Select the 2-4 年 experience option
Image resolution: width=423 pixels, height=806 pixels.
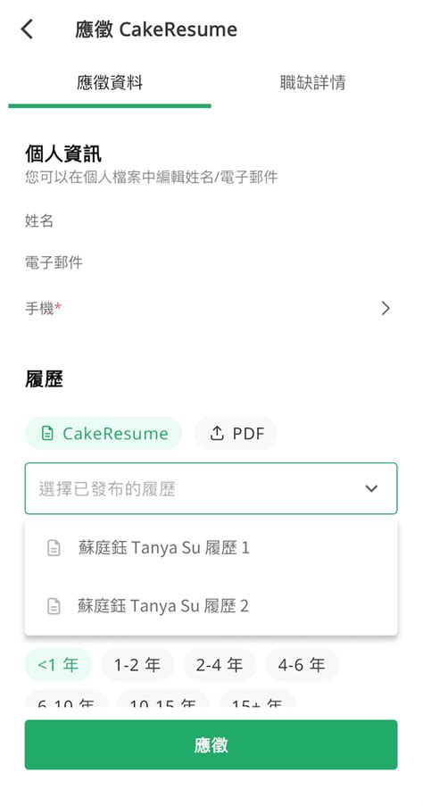coord(220,665)
